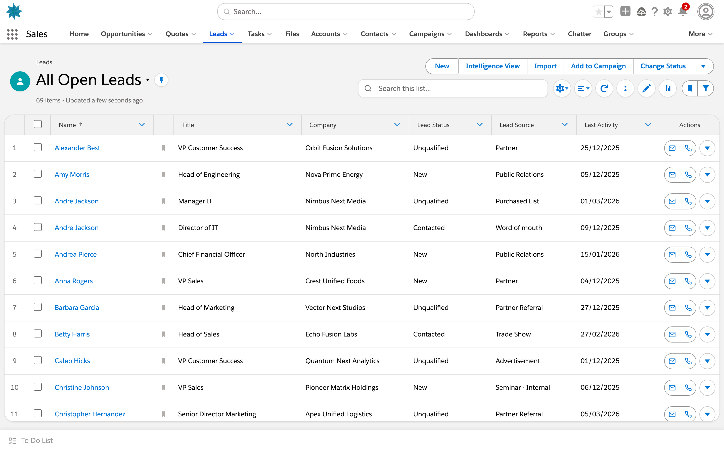Open the More navigation menu
The width and height of the screenshot is (724, 452).
pyautogui.click(x=700, y=34)
